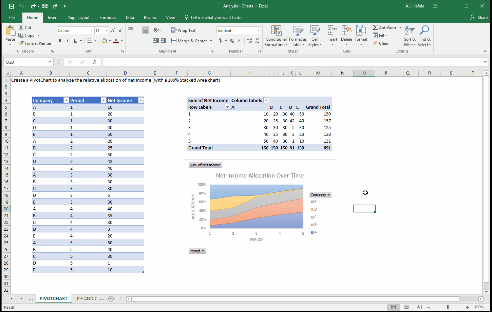Click Sum of Net Income chart button
The height and width of the screenshot is (312, 492).
click(205, 165)
